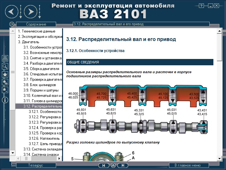Select 3. Двигатель tree entry
226x170 pixels.
click(29, 42)
